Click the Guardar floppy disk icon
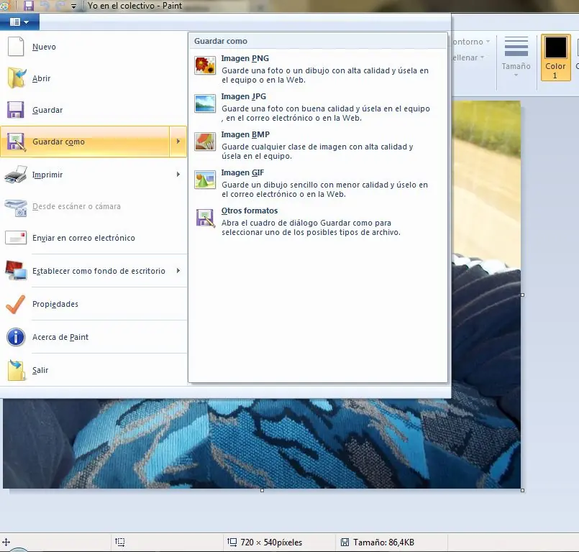Image resolution: width=579 pixels, height=554 pixels. pos(16,109)
